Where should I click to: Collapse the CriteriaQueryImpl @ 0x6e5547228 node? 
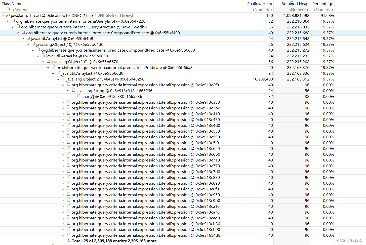click(8, 21)
